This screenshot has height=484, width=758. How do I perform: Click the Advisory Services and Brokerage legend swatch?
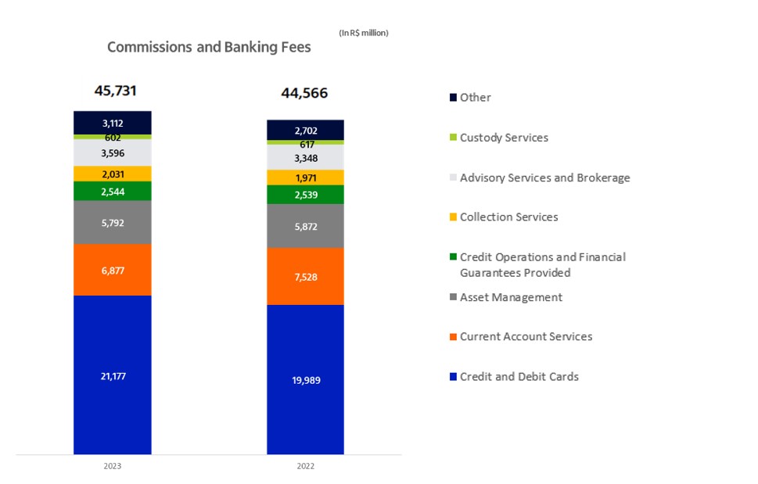pos(453,177)
